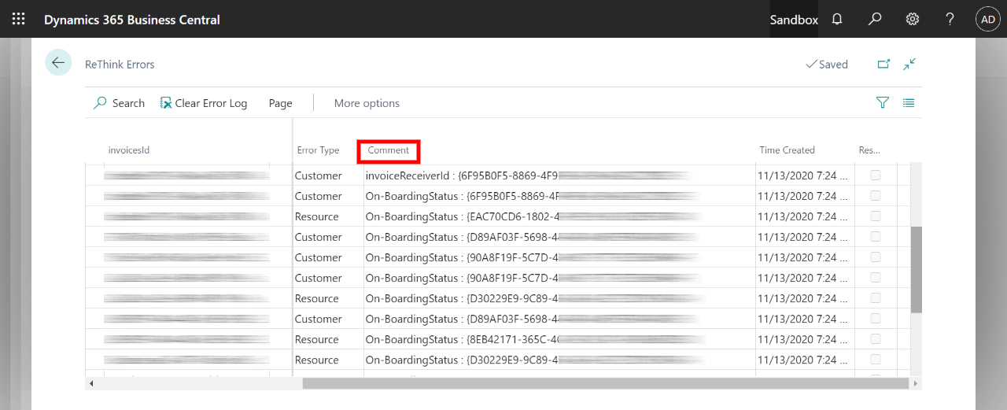Click Time Created cell in invoiceReceiverId row
Screen dimensions: 1007x410
click(x=804, y=175)
